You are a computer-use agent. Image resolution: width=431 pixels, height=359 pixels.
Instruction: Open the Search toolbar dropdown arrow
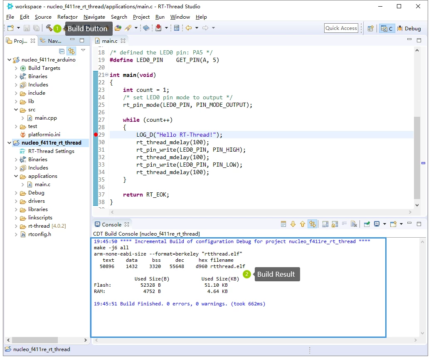point(136,28)
